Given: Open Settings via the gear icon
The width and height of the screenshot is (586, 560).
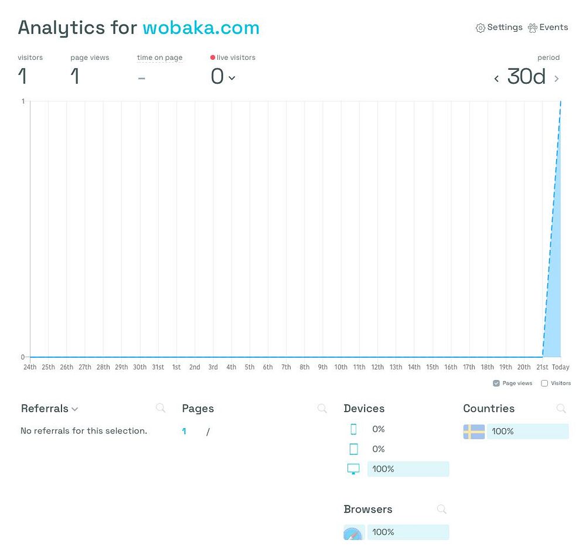Looking at the screenshot, I should (481, 28).
